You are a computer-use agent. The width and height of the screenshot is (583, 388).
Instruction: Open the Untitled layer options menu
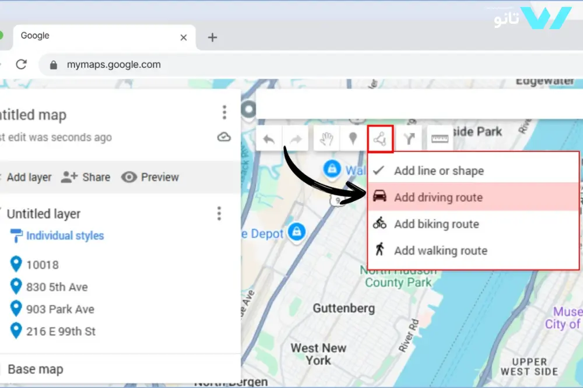tap(219, 214)
